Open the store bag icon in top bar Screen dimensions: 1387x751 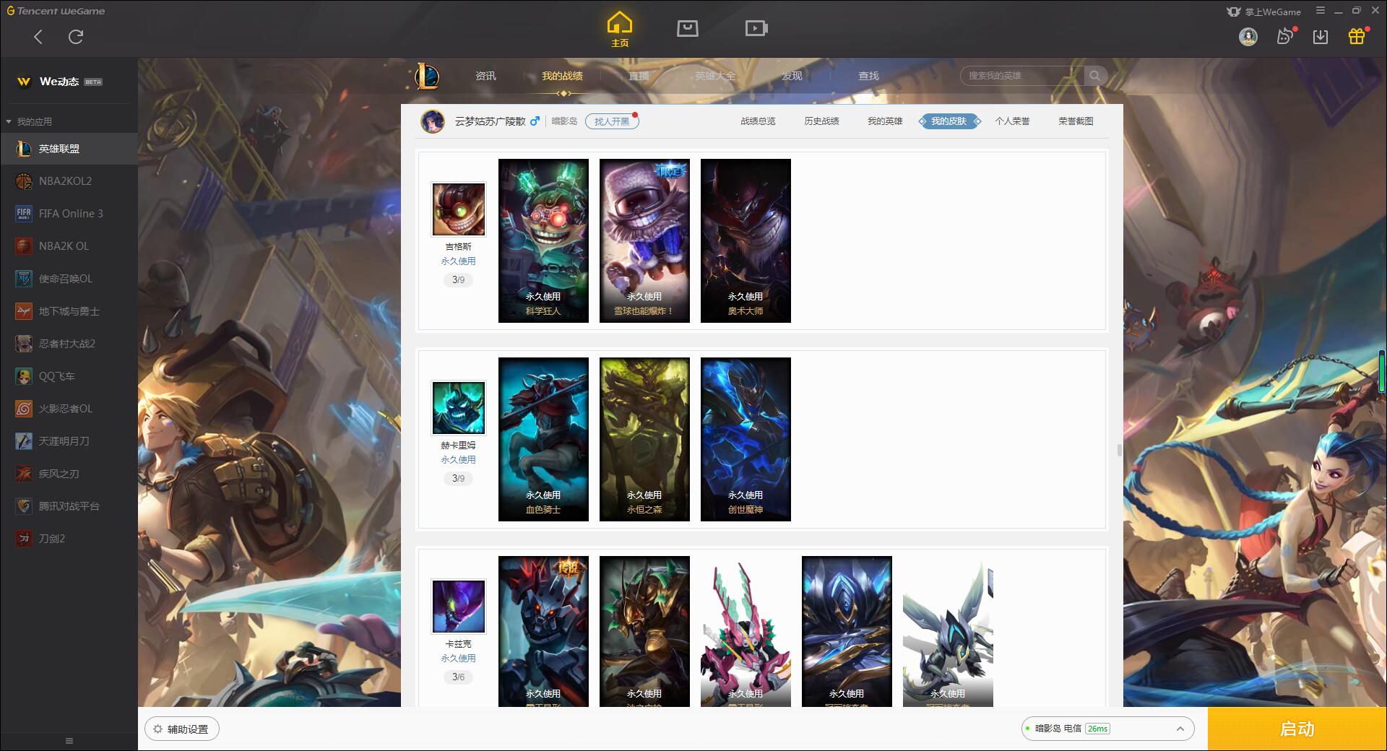[688, 28]
